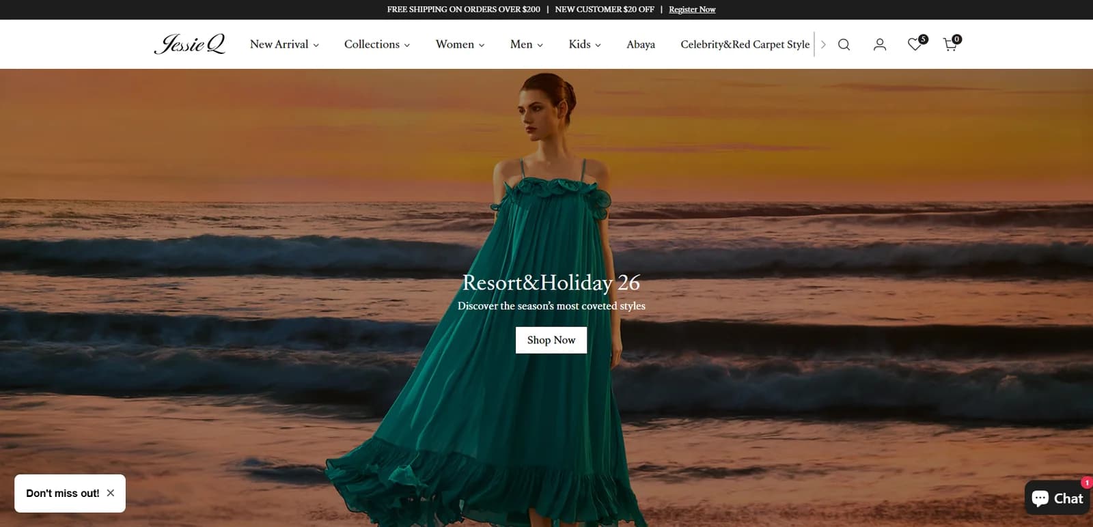Expand the New Arrival dropdown
1093x527 pixels.
284,44
